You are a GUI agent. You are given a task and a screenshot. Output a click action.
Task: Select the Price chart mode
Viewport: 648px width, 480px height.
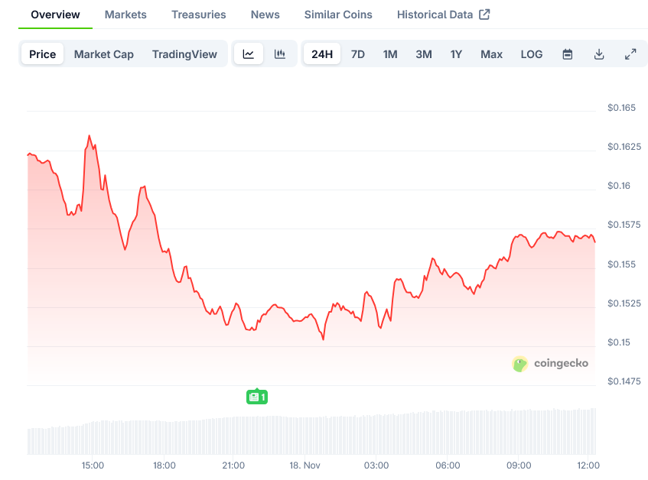click(x=43, y=54)
